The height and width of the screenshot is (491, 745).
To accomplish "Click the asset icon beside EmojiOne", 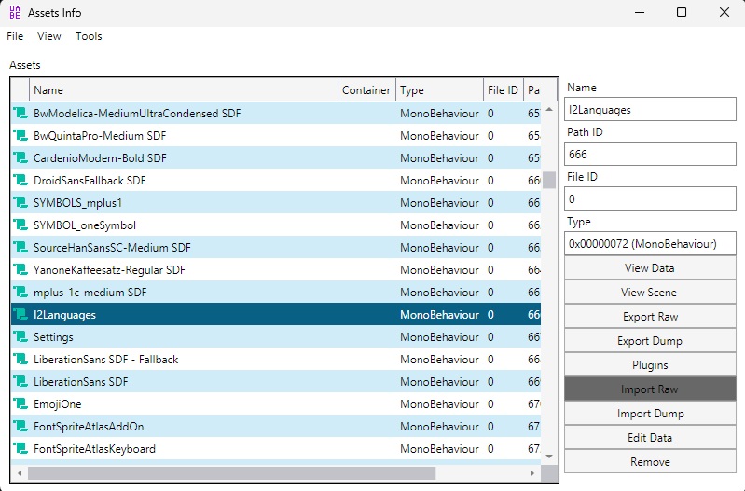I will pyautogui.click(x=21, y=403).
